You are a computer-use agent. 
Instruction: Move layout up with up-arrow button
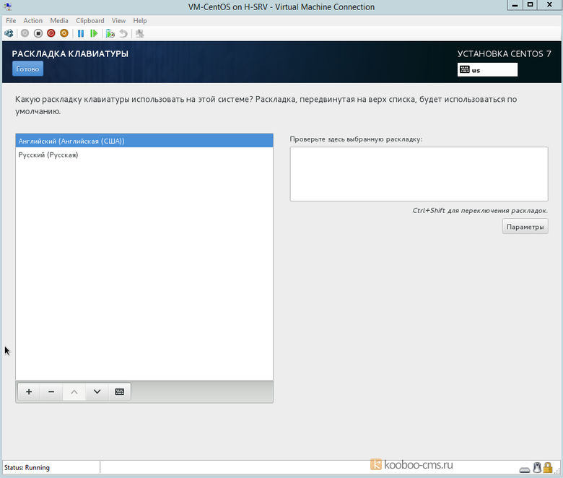pos(74,391)
